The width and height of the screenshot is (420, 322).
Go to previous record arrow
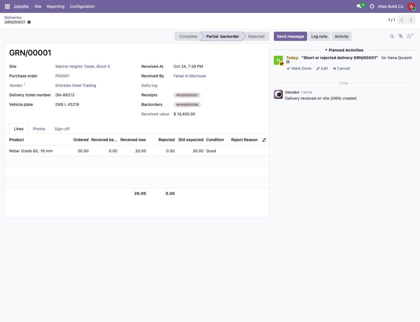402,20
